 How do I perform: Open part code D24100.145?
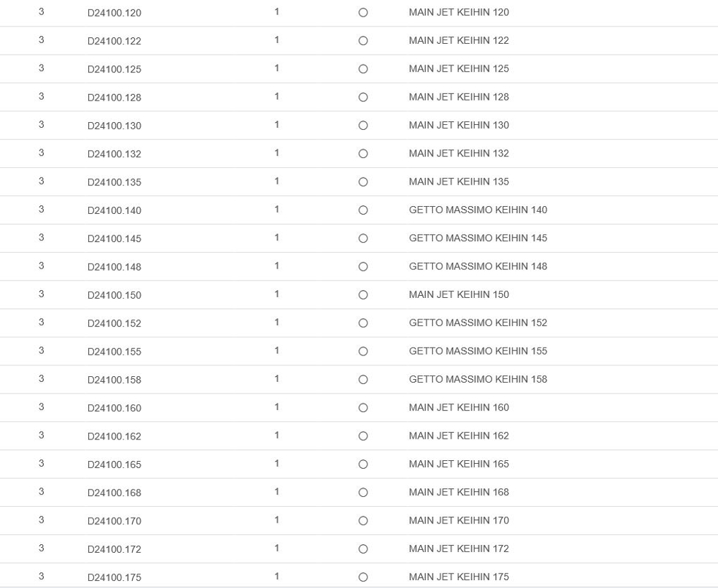click(x=114, y=238)
